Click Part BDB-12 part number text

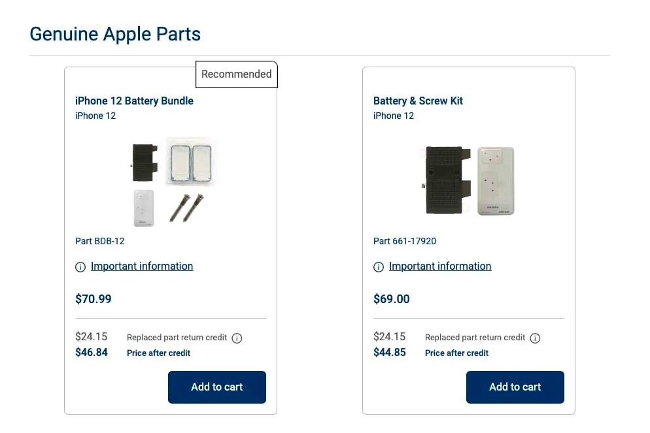click(x=100, y=241)
